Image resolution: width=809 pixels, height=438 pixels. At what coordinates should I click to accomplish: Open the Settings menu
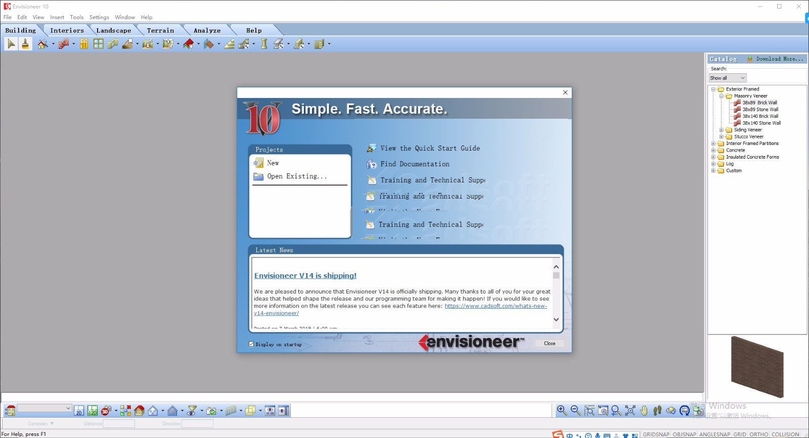(x=99, y=17)
